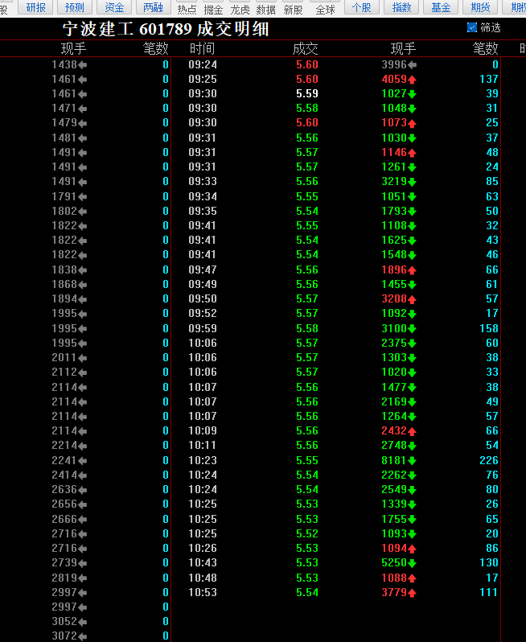Viewport: 526px width, 642px height.
Task: Select the 10:43 trade time
Action: coord(203,562)
